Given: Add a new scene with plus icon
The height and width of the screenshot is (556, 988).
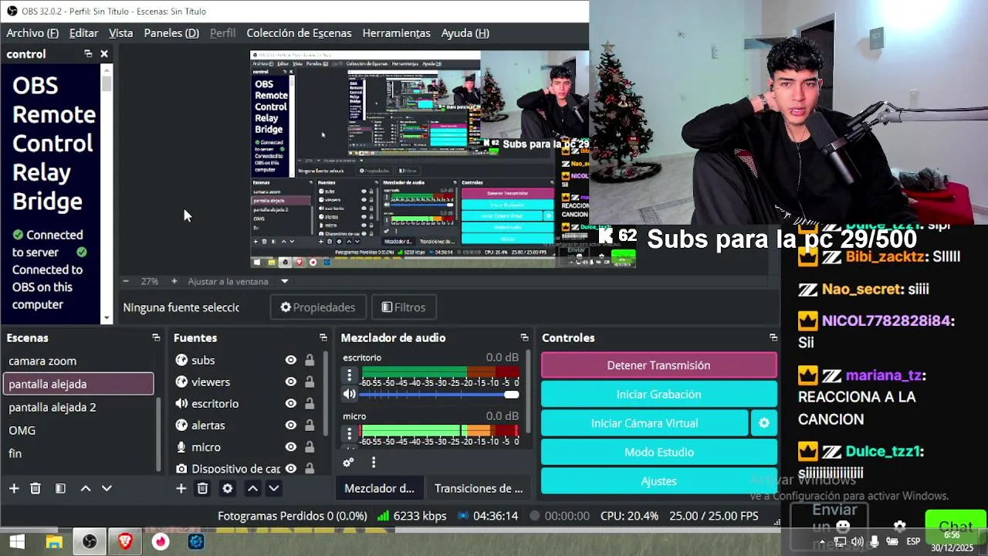Looking at the screenshot, I should [x=14, y=488].
